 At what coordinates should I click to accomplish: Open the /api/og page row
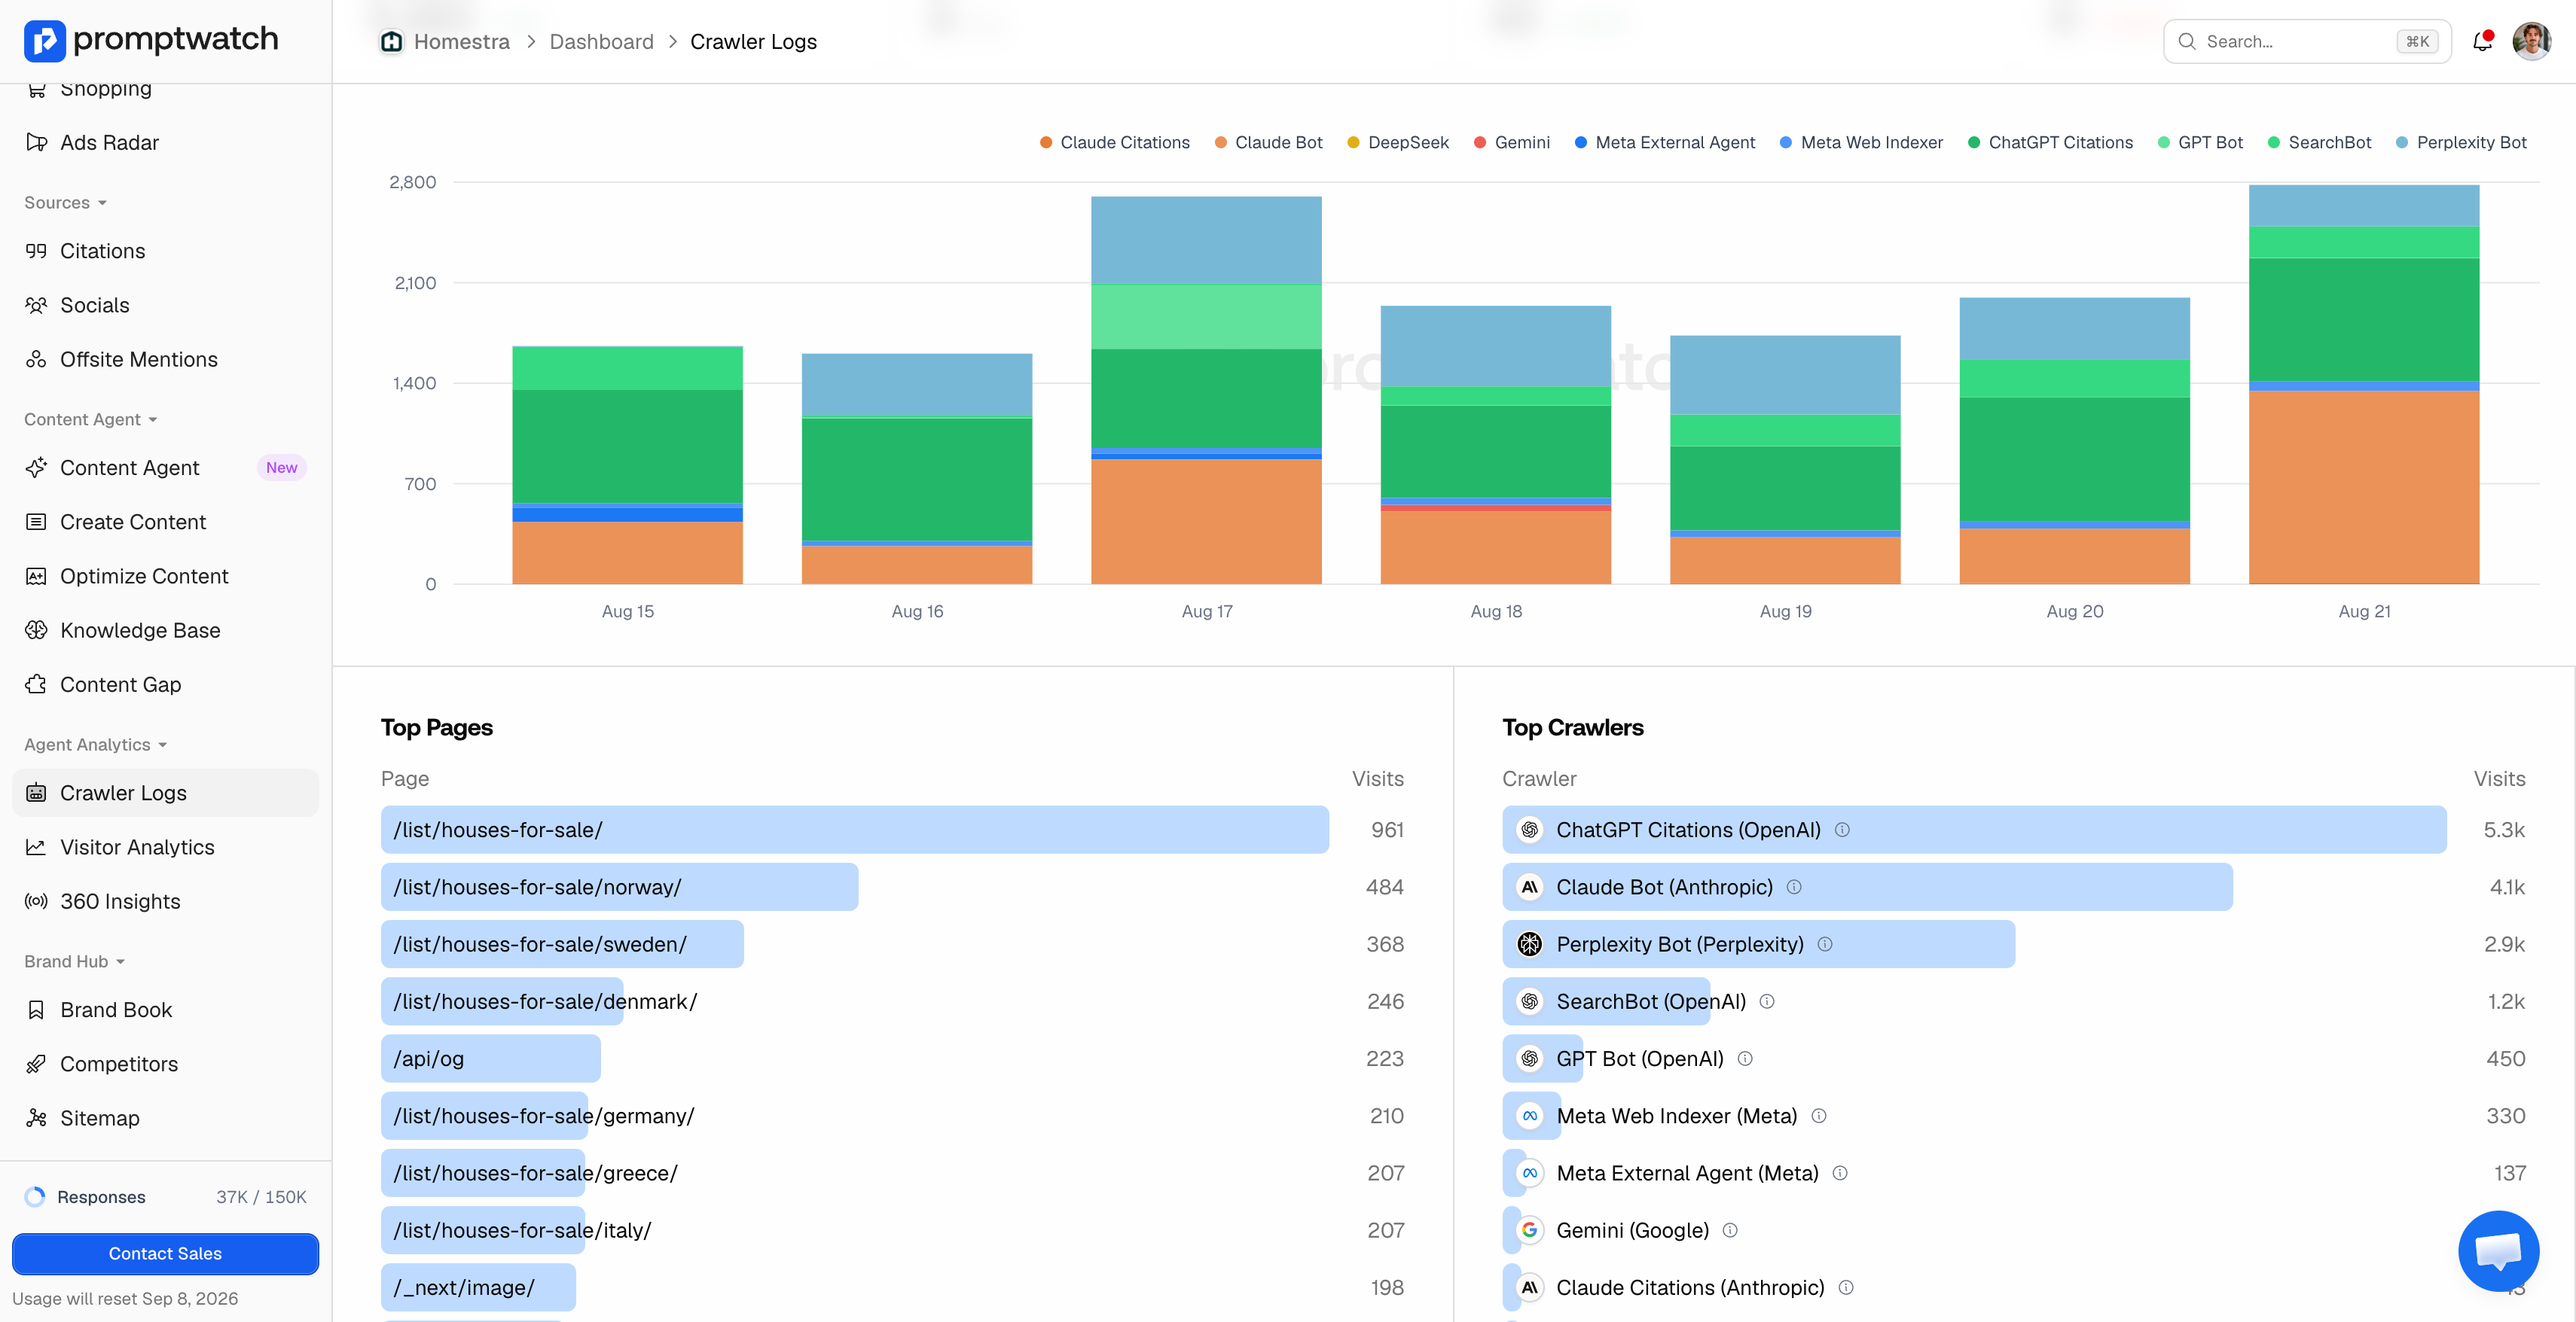[892, 1059]
